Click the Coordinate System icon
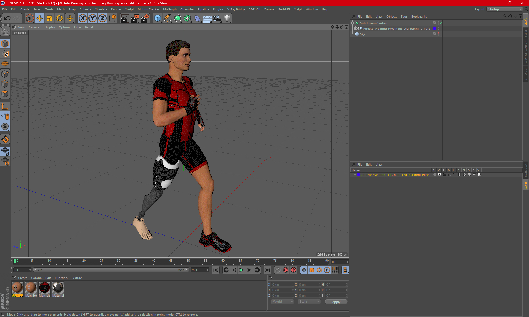This screenshot has height=317, width=529. (x=112, y=18)
